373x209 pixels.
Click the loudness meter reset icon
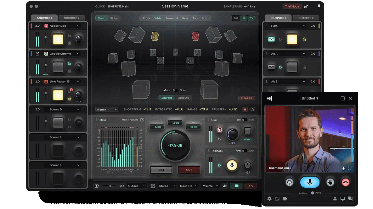tap(252, 110)
